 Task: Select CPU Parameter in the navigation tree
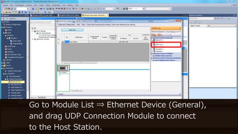pyautogui.click(x=15, y=76)
